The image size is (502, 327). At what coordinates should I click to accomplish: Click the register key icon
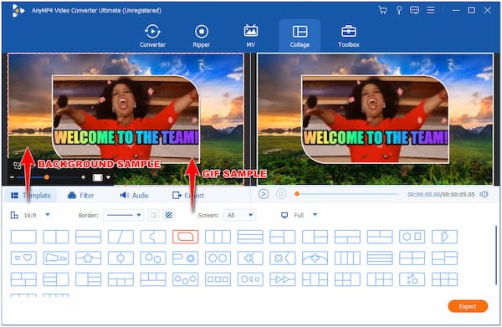click(x=399, y=10)
